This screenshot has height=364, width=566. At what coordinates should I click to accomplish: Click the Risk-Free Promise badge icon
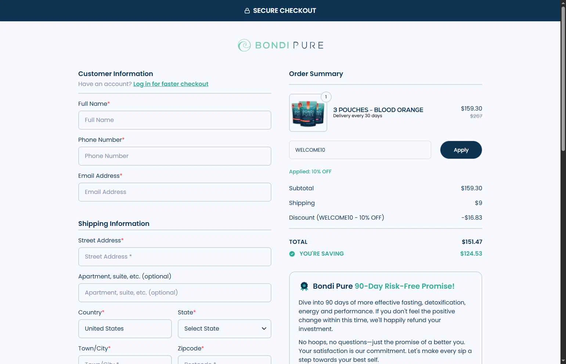304,286
